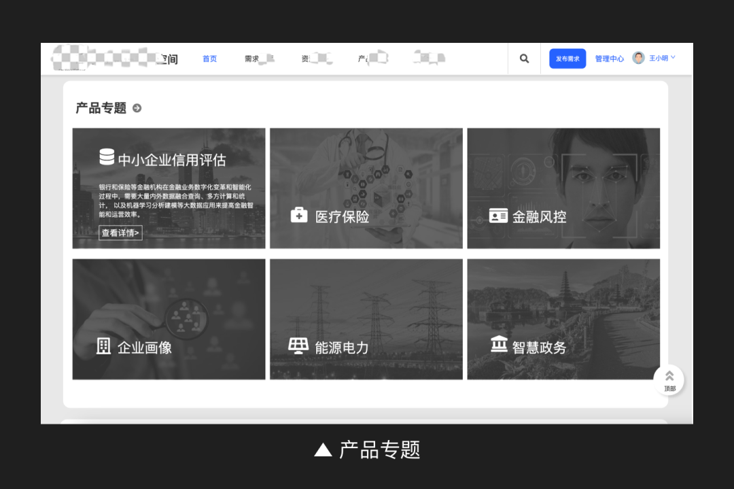Viewport: 734px width, 489px height.
Task: Click the 查看详情> button
Action: click(120, 233)
